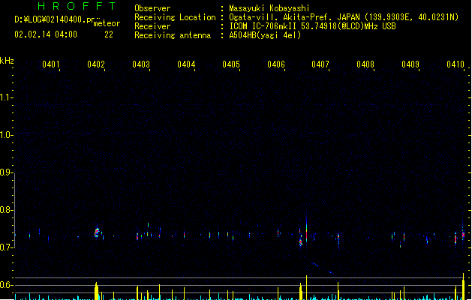Click the 0.8 kHz frequency label
The image size is (472, 300).
[6, 210]
